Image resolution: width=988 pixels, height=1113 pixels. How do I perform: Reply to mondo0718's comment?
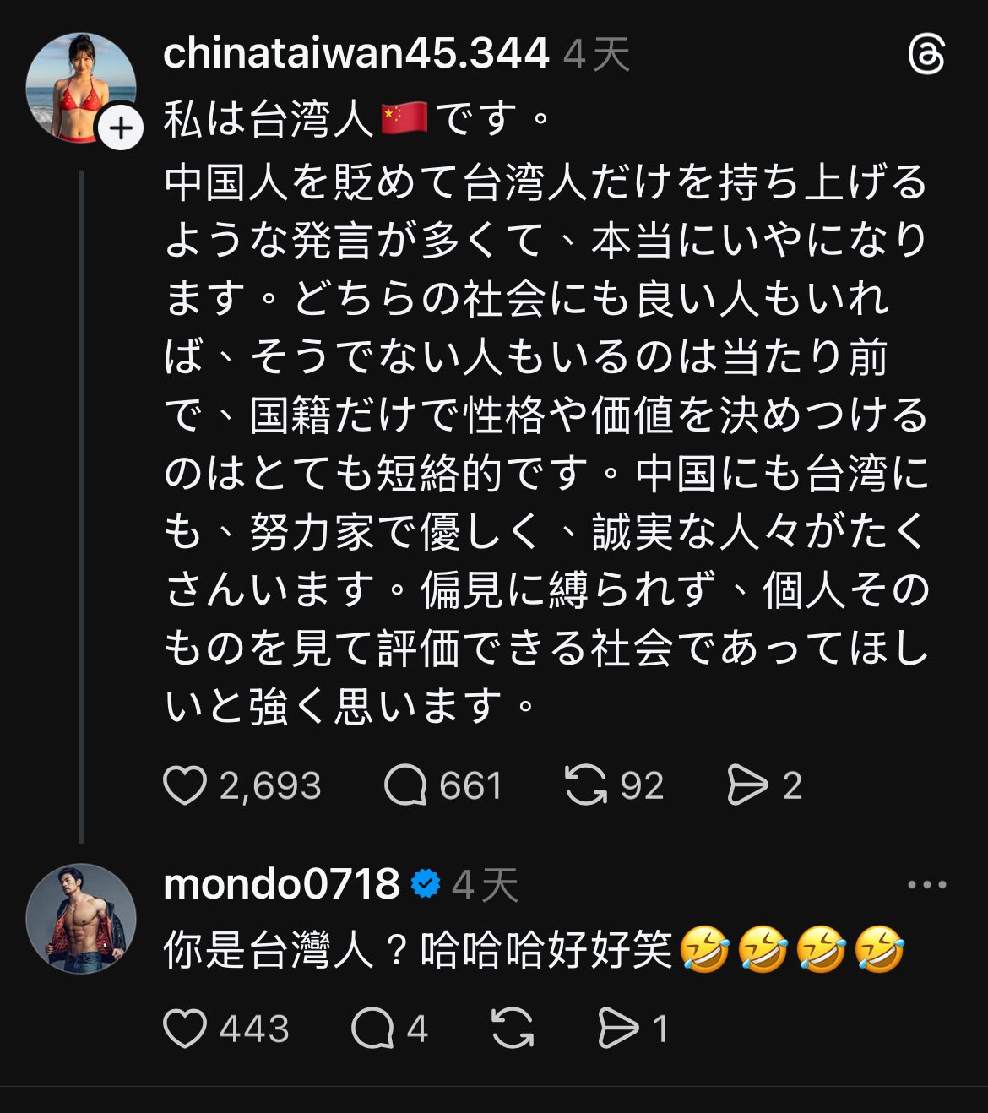tap(372, 1029)
